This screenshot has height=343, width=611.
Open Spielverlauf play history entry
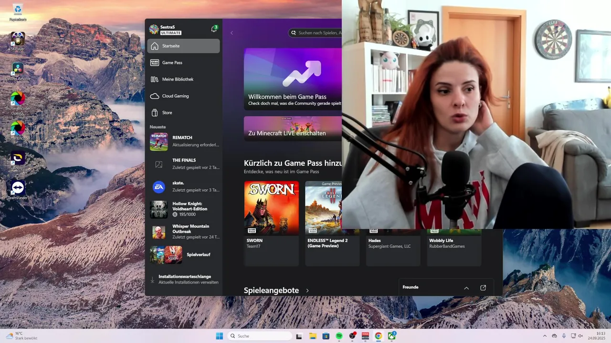pos(183,255)
